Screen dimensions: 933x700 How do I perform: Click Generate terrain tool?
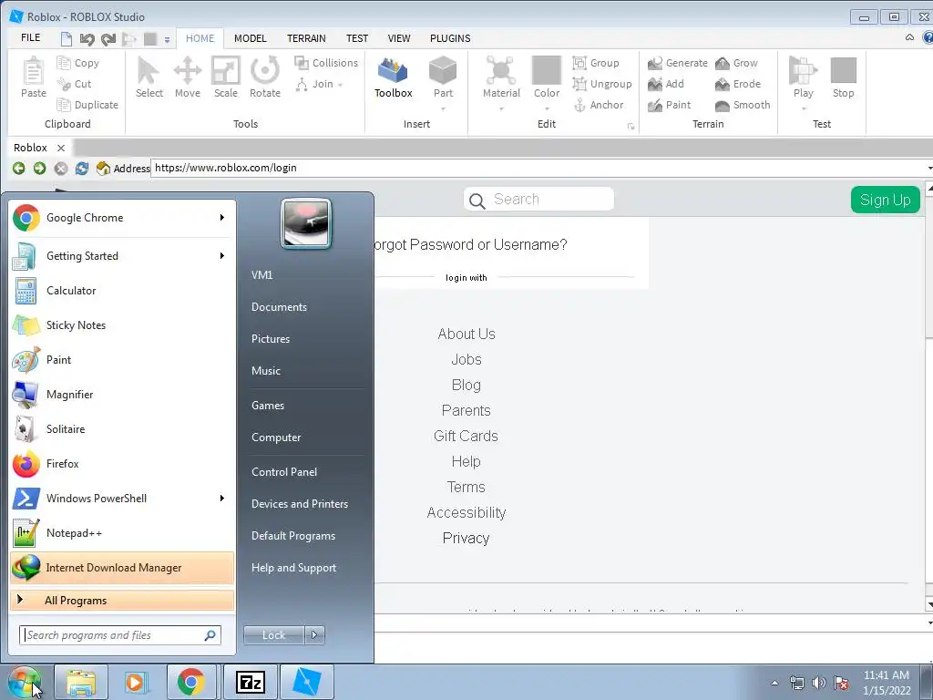pos(678,63)
